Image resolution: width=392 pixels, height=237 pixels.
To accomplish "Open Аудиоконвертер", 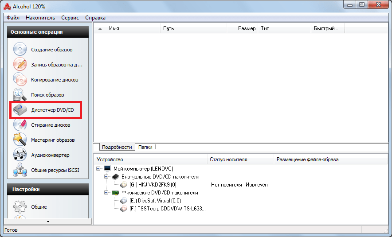I will point(50,155).
